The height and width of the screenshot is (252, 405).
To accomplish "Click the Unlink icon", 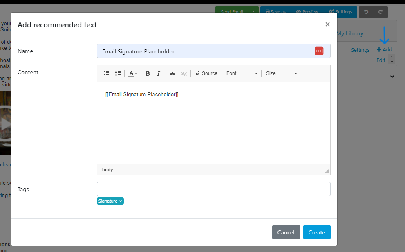I will pyautogui.click(x=184, y=73).
